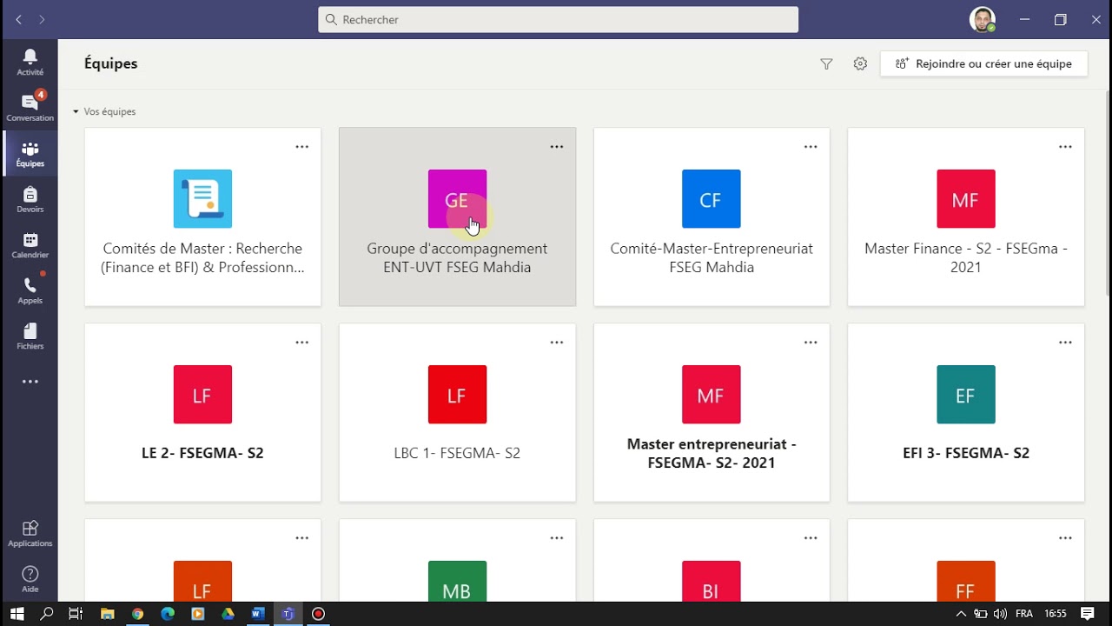The image size is (1112, 626).
Task: Click 'Master entrepreneuriat - FSEGMA- S2- 2021' title
Action: coord(712,454)
